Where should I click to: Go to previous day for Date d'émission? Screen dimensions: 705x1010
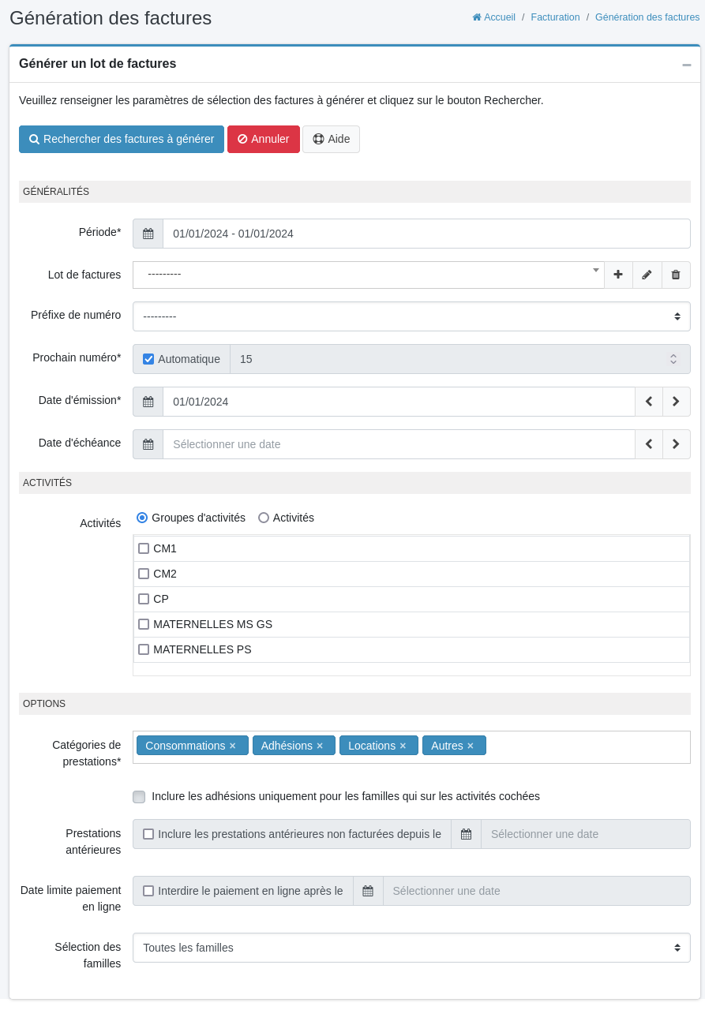click(648, 402)
